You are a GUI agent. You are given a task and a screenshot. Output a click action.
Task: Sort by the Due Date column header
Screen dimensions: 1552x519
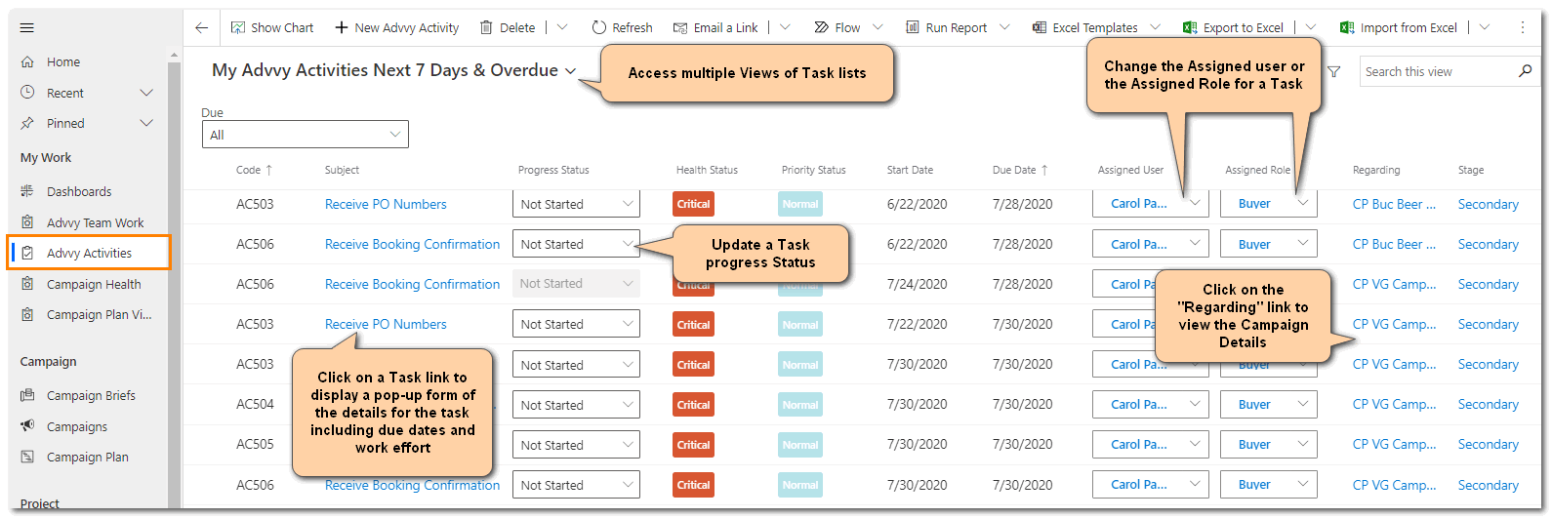pos(1014,170)
